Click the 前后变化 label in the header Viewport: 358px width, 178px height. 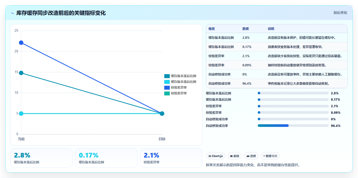pos(340,13)
